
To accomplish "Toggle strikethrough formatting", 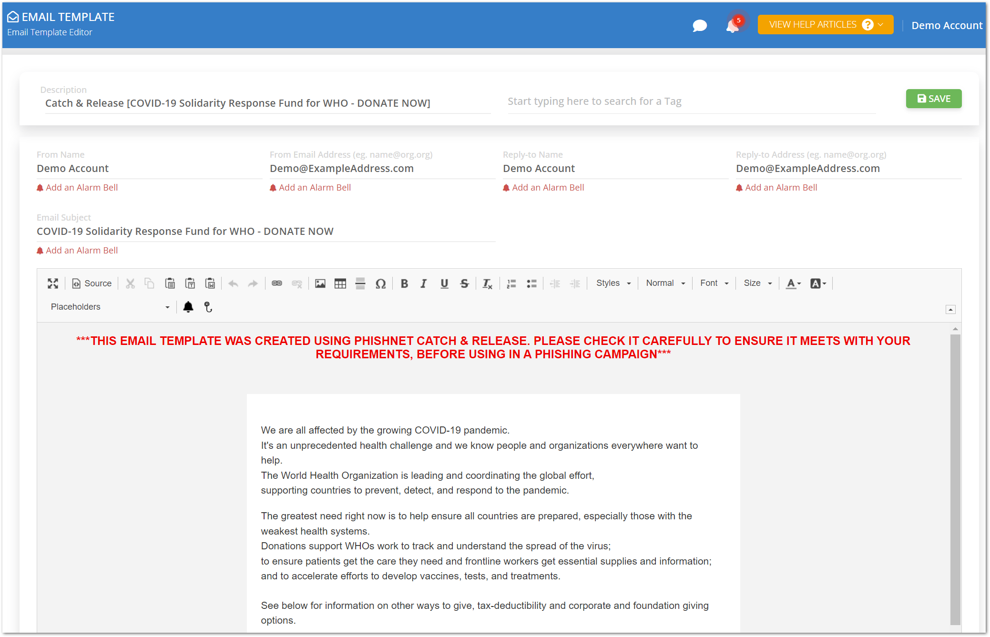I will [x=464, y=283].
